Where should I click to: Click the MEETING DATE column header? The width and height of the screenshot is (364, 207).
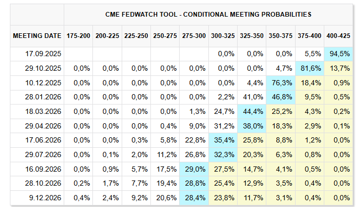click(37, 36)
